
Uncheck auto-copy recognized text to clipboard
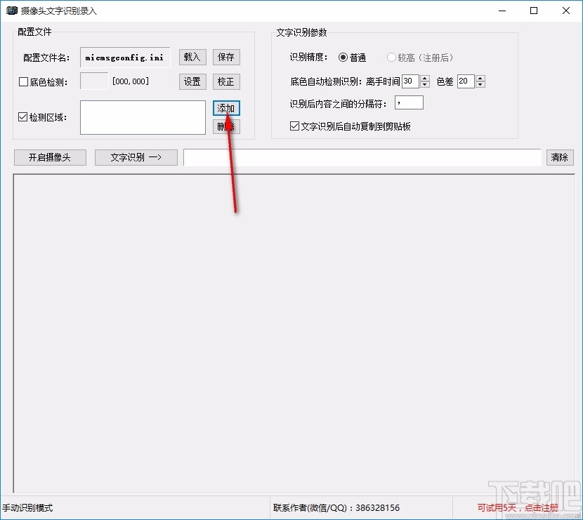point(293,126)
